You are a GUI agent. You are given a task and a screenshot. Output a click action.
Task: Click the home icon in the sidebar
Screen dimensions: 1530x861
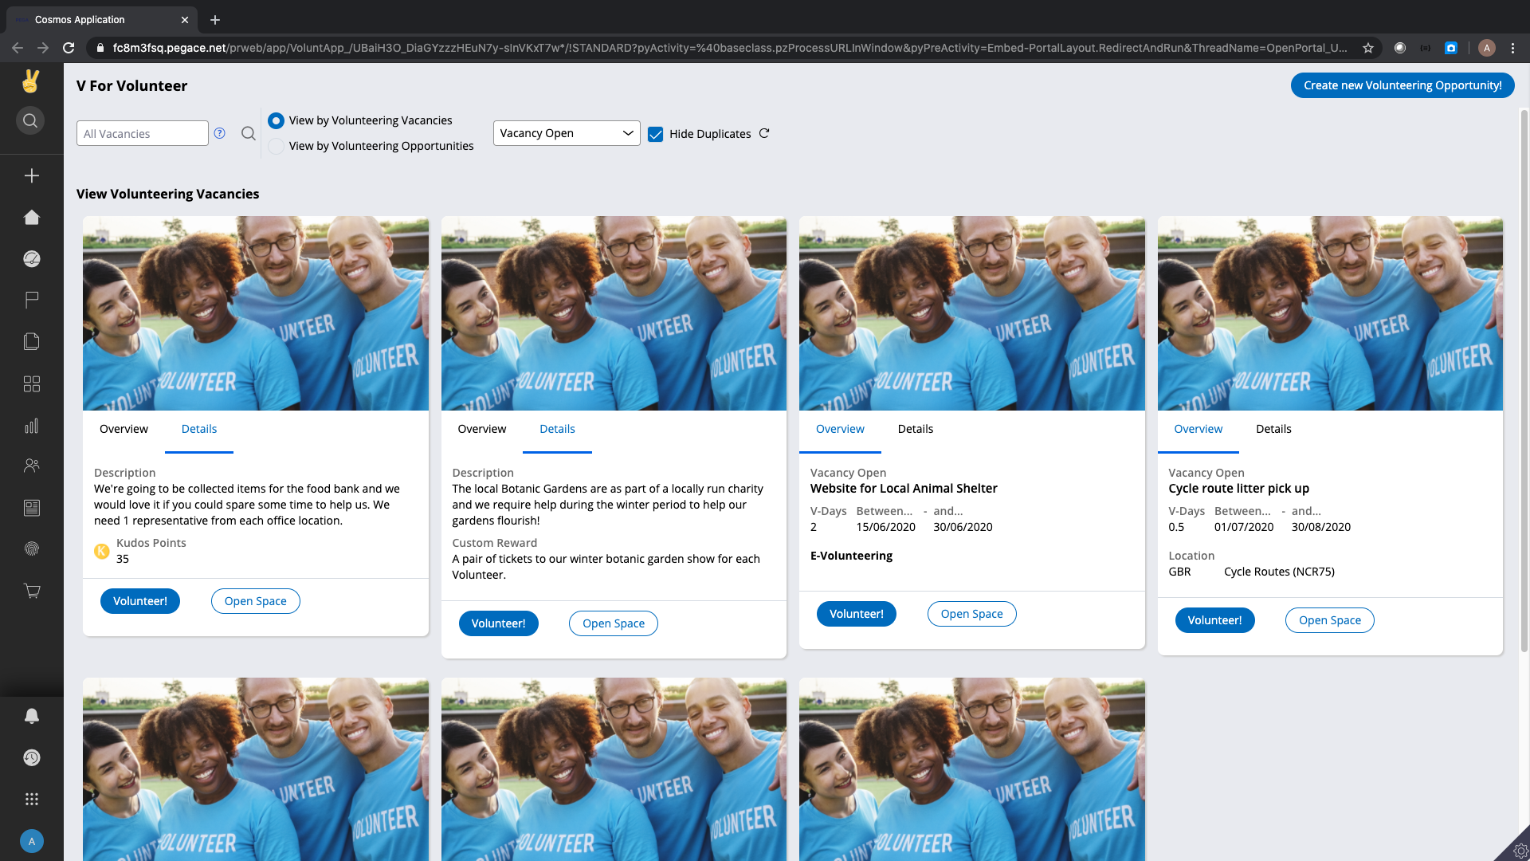click(32, 218)
